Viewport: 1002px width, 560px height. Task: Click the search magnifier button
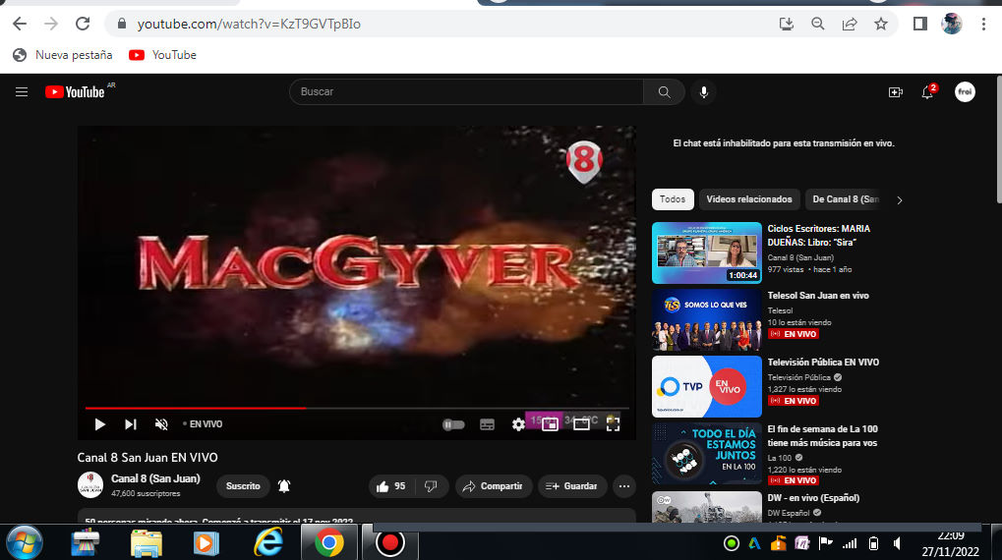(x=664, y=92)
